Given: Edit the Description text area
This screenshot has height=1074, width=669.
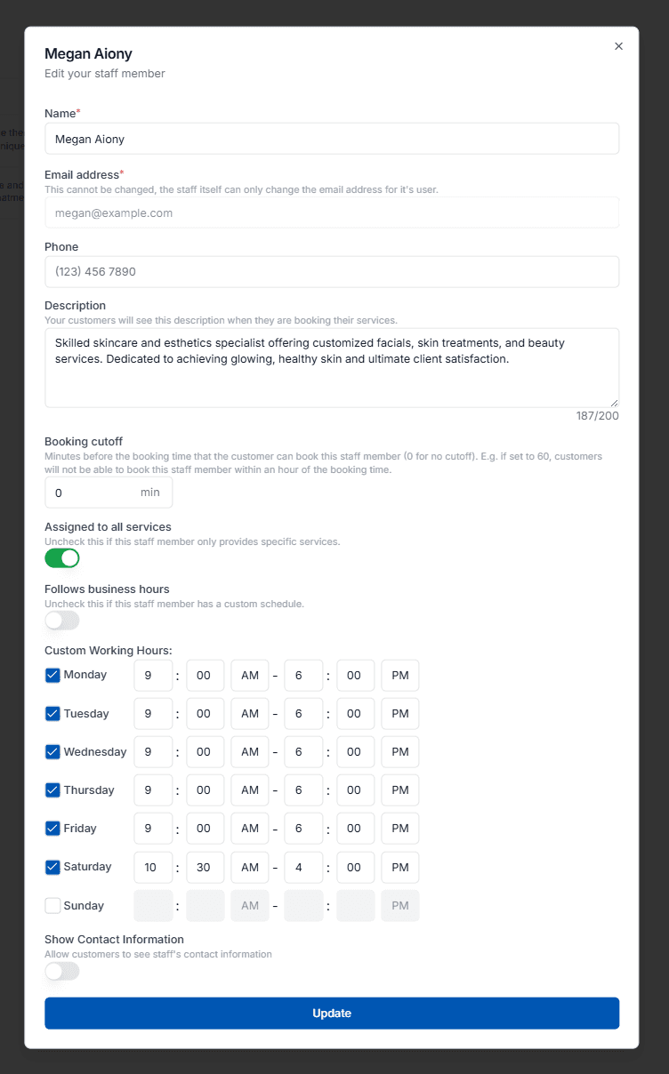Looking at the screenshot, I should click(332, 367).
